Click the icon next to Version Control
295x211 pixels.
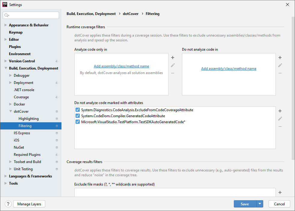(57, 61)
